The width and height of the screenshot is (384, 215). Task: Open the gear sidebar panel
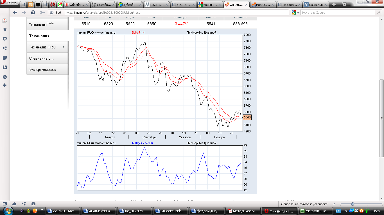click(5, 39)
